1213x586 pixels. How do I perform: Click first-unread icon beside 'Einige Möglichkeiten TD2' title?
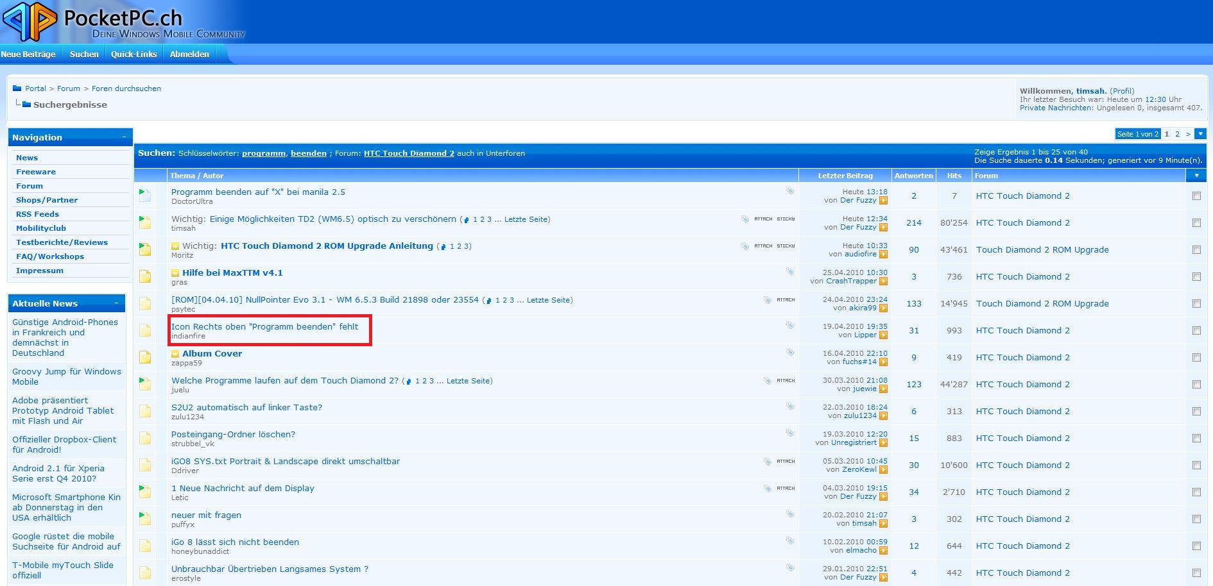467,220
